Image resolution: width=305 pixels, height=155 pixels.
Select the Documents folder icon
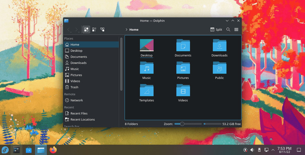tap(183, 45)
